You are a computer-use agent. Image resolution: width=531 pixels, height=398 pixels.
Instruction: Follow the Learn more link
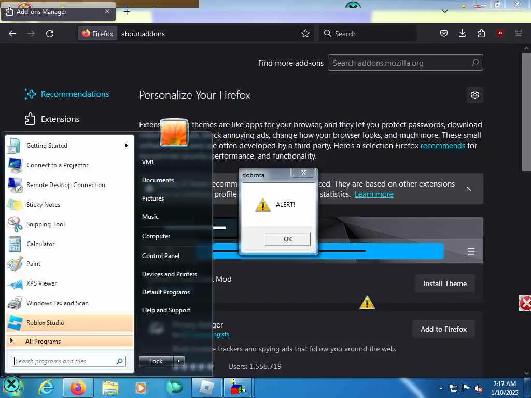pyautogui.click(x=374, y=194)
